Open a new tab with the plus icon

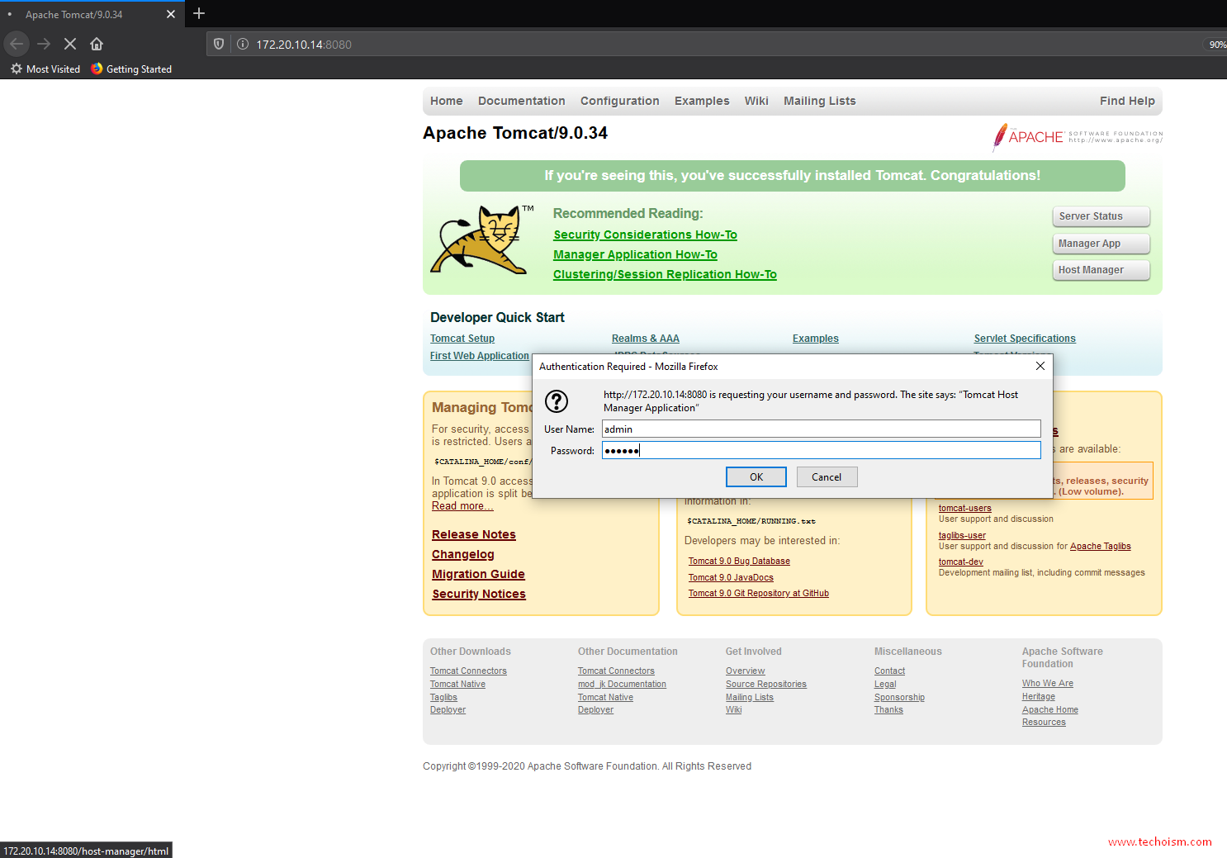[x=199, y=13]
